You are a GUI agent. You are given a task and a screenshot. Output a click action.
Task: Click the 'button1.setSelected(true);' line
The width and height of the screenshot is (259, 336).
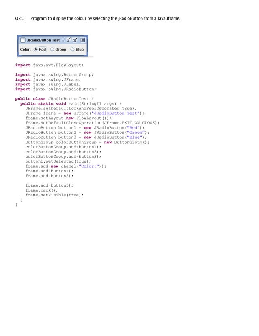pos(58,161)
